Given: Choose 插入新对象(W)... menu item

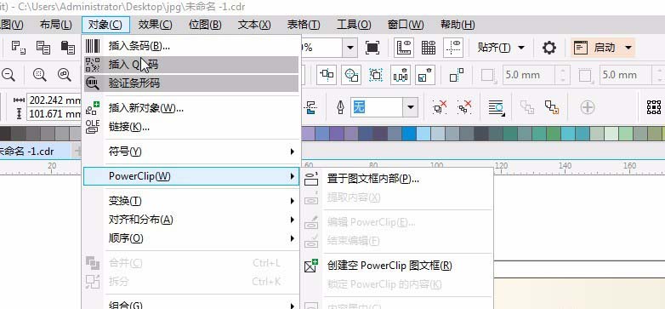Looking at the screenshot, I should click(x=190, y=108).
